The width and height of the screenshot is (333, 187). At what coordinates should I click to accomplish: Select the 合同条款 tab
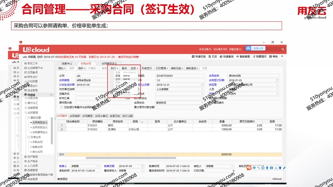pyautogui.click(x=75, y=115)
